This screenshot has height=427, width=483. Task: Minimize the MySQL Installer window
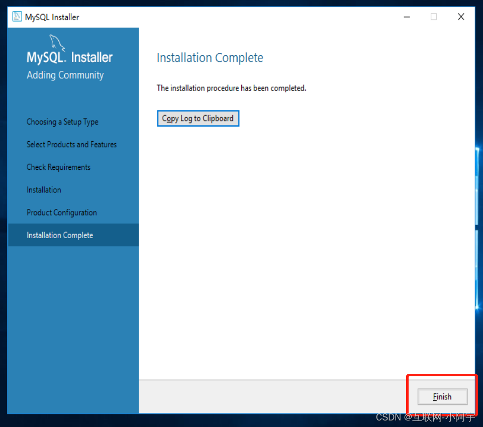point(407,17)
